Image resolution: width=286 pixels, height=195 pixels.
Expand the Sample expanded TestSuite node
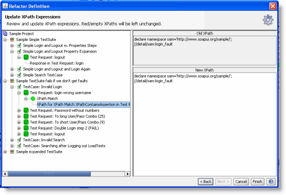pos(5,152)
